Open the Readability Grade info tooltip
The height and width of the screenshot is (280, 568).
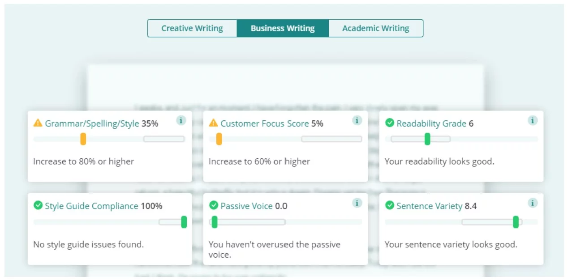[533, 120]
